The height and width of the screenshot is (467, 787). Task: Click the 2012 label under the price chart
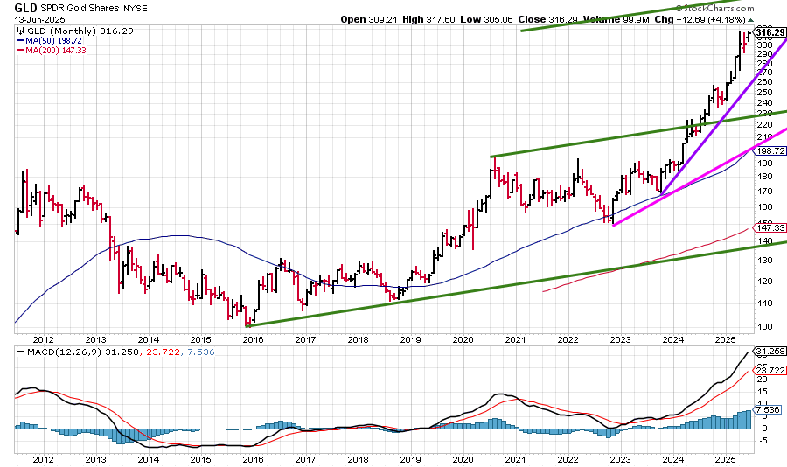point(43,340)
